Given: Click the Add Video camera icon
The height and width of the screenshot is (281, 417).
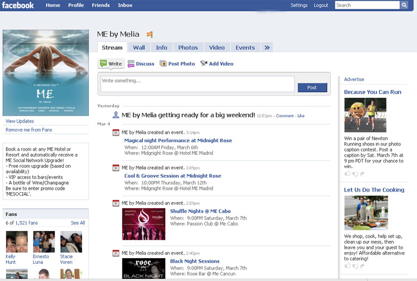Looking at the screenshot, I should point(203,63).
